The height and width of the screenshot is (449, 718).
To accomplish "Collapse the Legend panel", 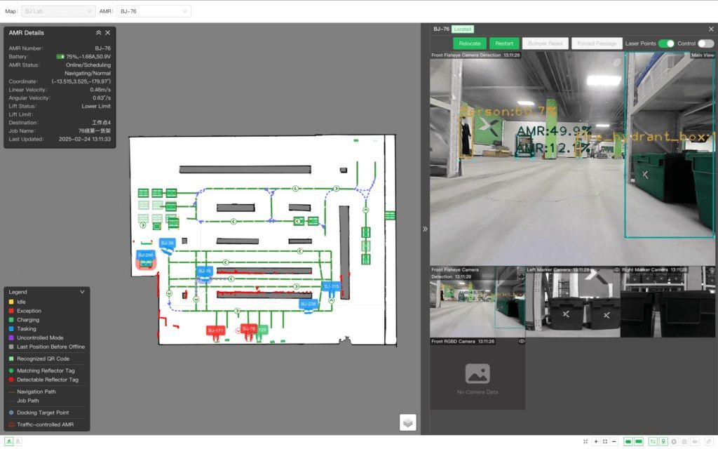I will (x=82, y=292).
